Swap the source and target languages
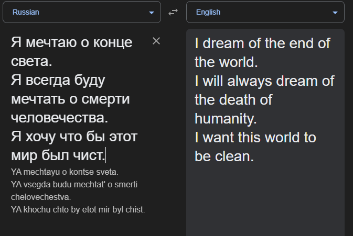 (173, 13)
